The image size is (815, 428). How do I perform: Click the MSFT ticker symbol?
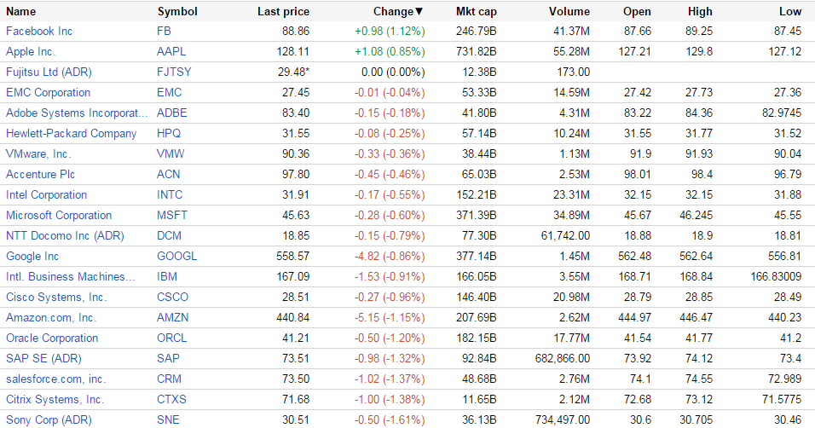click(172, 215)
